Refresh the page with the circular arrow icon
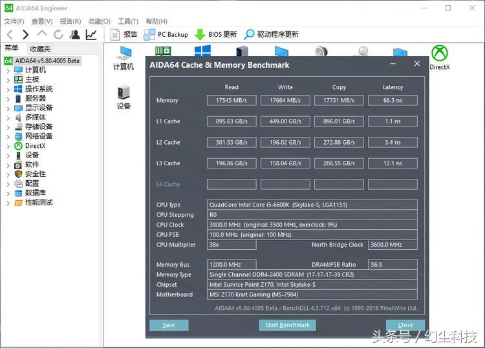485x348 pixels. pyautogui.click(x=58, y=34)
